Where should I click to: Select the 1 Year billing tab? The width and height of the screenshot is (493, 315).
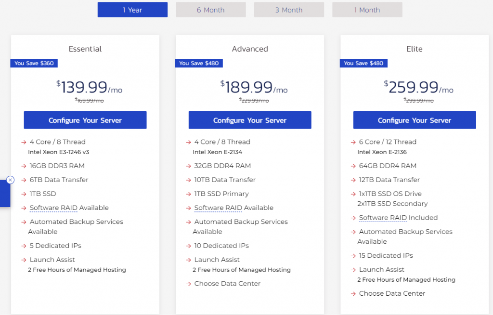pyautogui.click(x=132, y=10)
